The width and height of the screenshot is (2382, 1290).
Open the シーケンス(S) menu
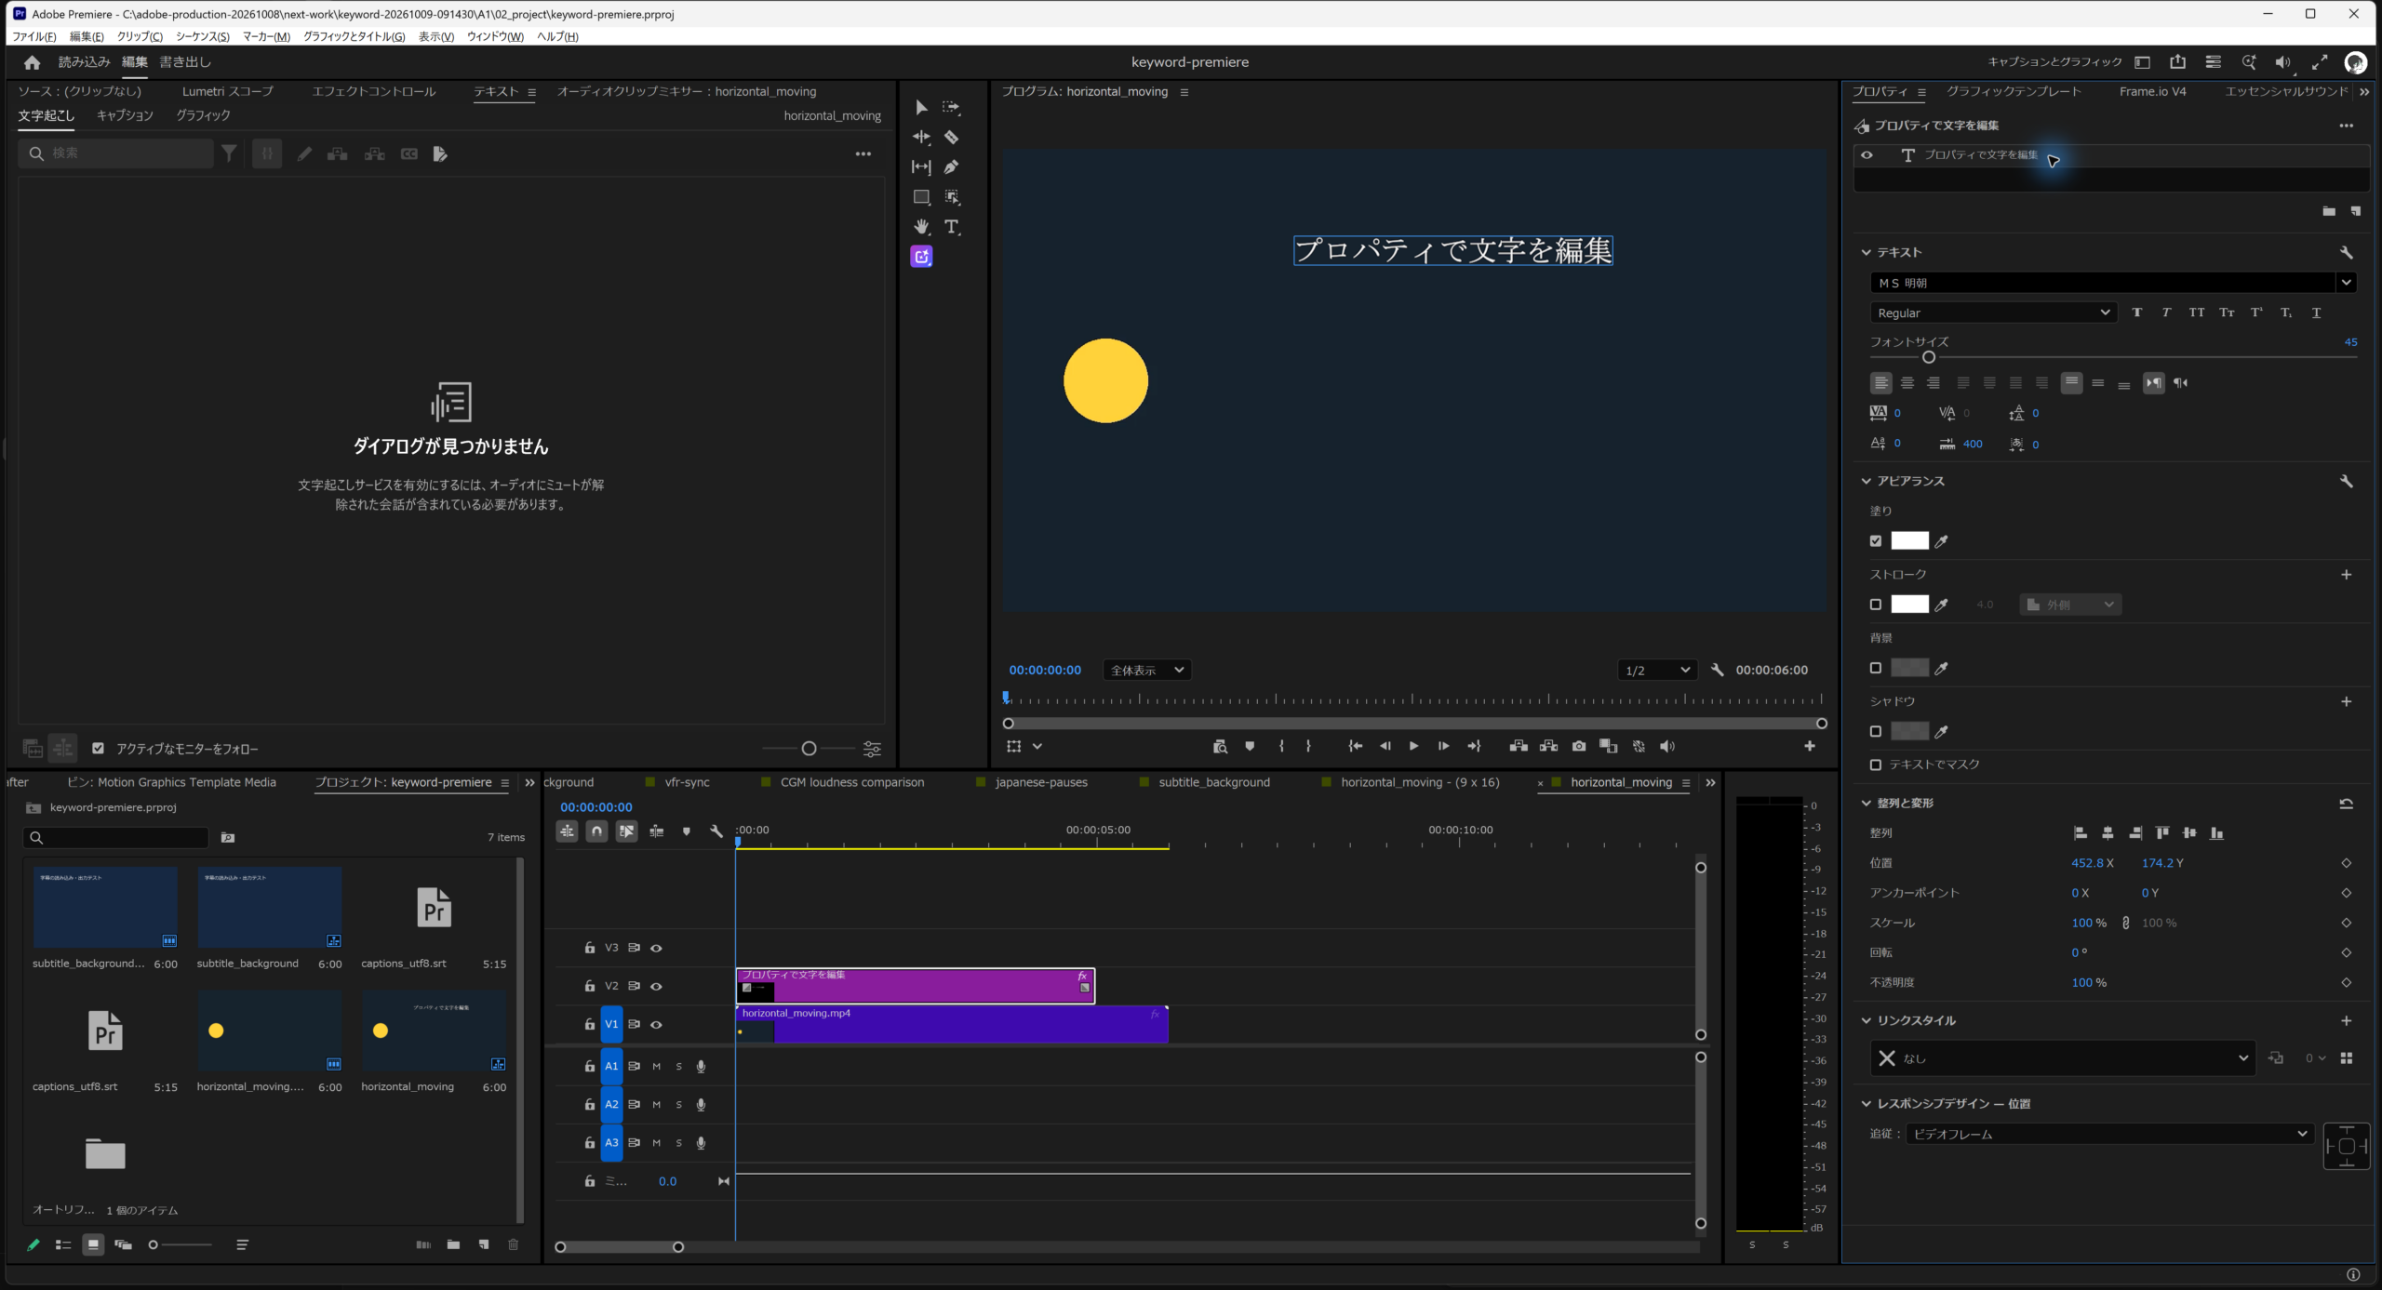[203, 36]
